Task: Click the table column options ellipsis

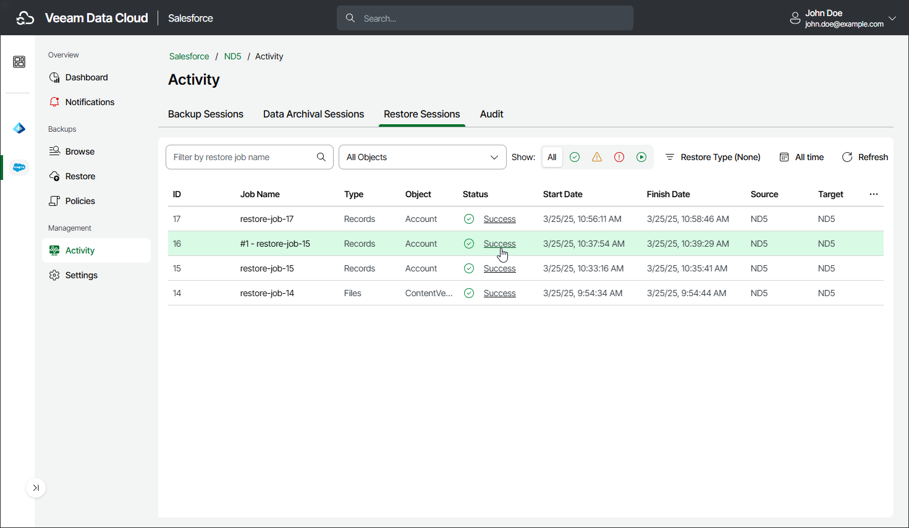Action: click(x=874, y=194)
